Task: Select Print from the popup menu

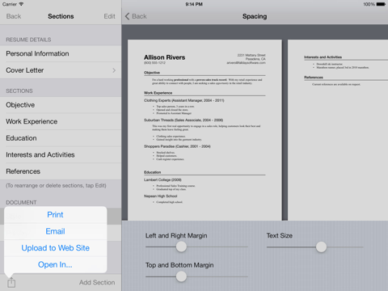Action: 55,215
